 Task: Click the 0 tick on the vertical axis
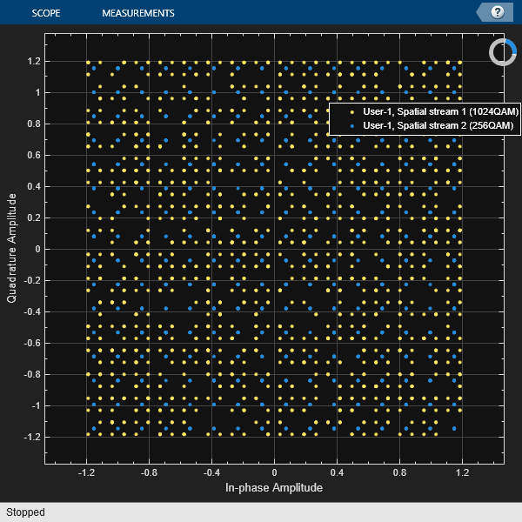(36, 249)
